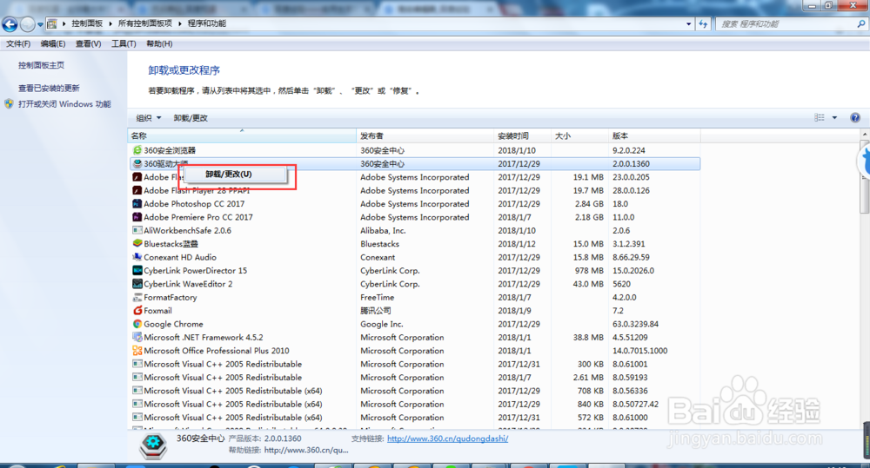Select Microsoft Visual C++ 2005 row sized 2.61 MB
The image size is (870, 468).
click(x=414, y=377)
